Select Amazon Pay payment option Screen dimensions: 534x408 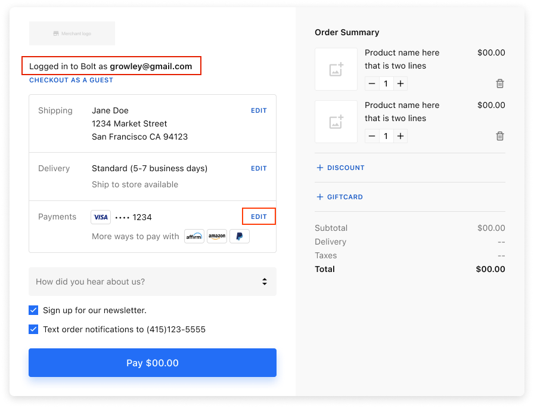click(x=216, y=236)
